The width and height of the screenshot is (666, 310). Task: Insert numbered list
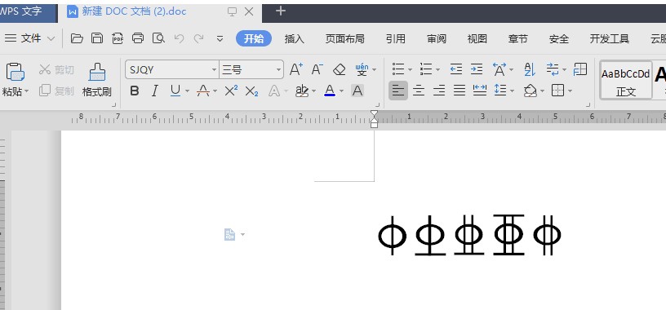click(x=426, y=69)
